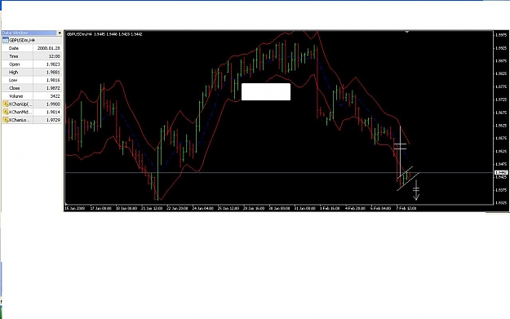Click the XChanUp indicator icon
This screenshot has width=510, height=319.
point(6,104)
